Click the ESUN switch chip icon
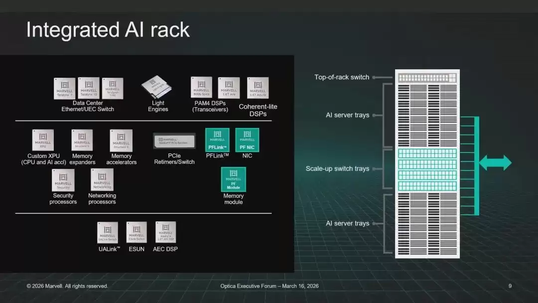The image size is (538, 303). (136, 233)
